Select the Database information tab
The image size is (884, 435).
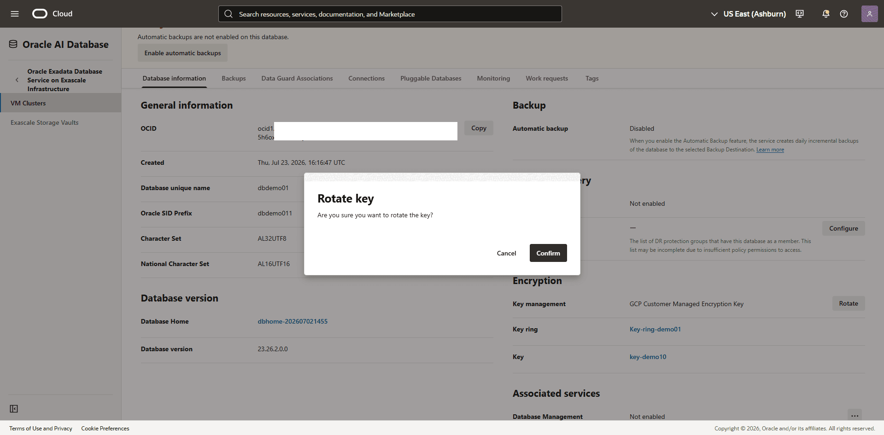[x=174, y=78]
